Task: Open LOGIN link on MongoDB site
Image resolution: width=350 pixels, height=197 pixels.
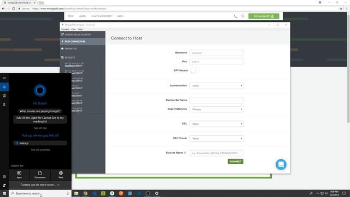Action: [x=120, y=16]
